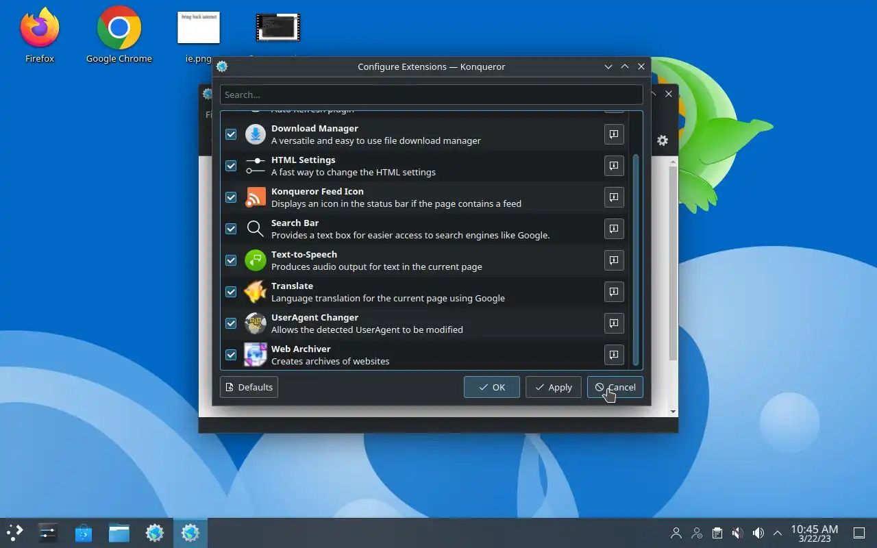Click the extensions list vertical scrollbar
Viewport: 877px width, 548px height.
636,260
